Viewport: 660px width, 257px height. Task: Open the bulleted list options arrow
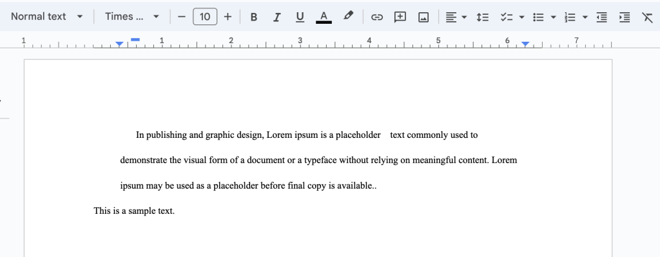[554, 17]
